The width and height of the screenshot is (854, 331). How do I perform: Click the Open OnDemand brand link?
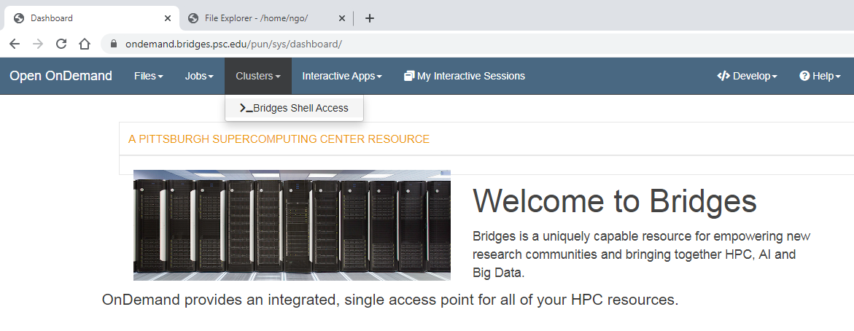tap(61, 76)
